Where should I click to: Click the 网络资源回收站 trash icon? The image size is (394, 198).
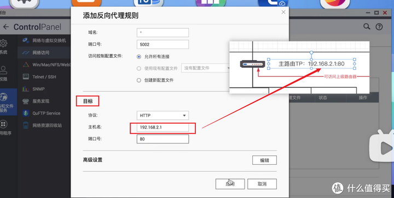tap(26, 125)
